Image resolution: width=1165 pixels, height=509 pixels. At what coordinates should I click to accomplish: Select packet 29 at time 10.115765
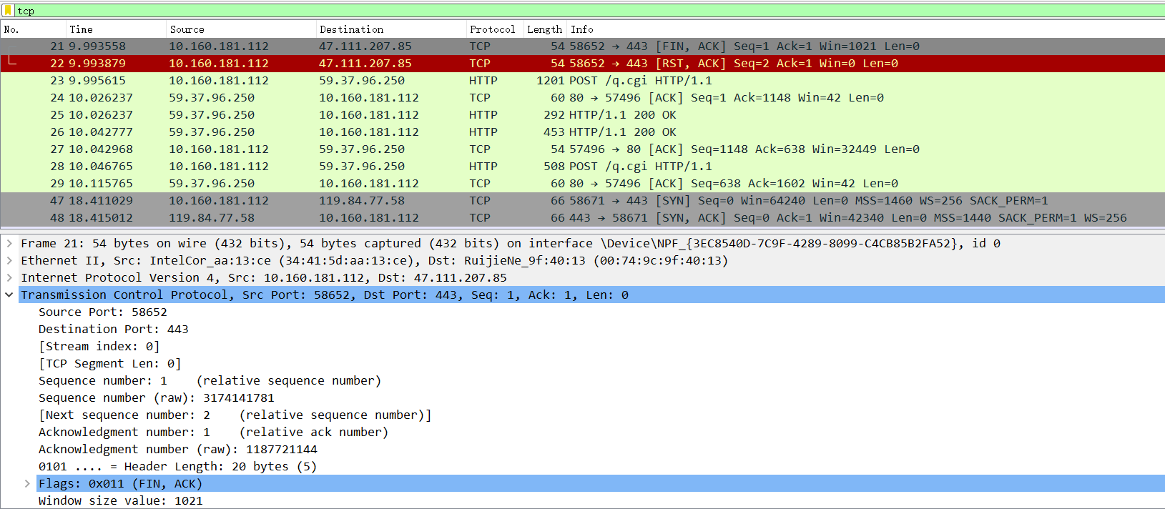[x=582, y=183]
